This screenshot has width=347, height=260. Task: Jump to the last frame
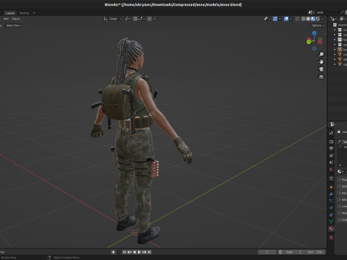[x=149, y=252]
